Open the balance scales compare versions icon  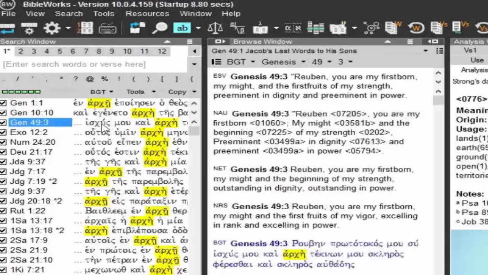click(x=215, y=28)
